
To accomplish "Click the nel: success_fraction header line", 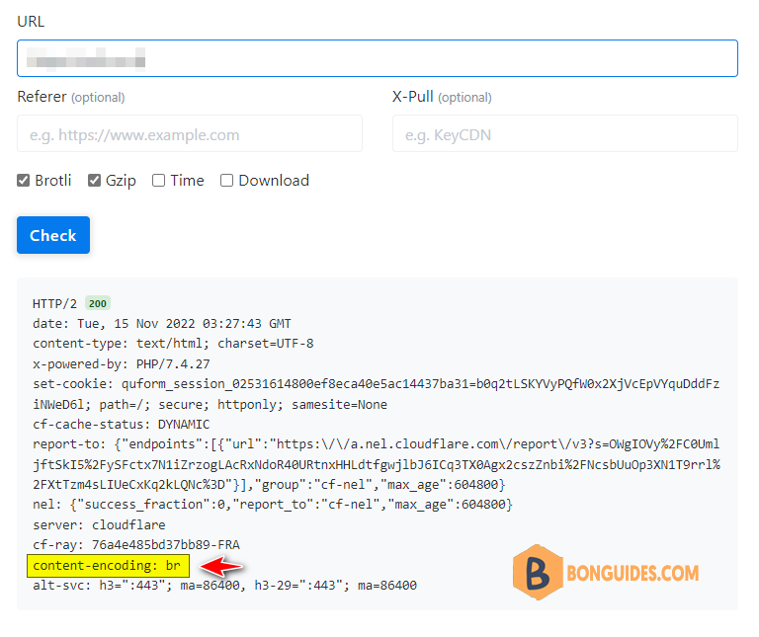I will point(273,505).
